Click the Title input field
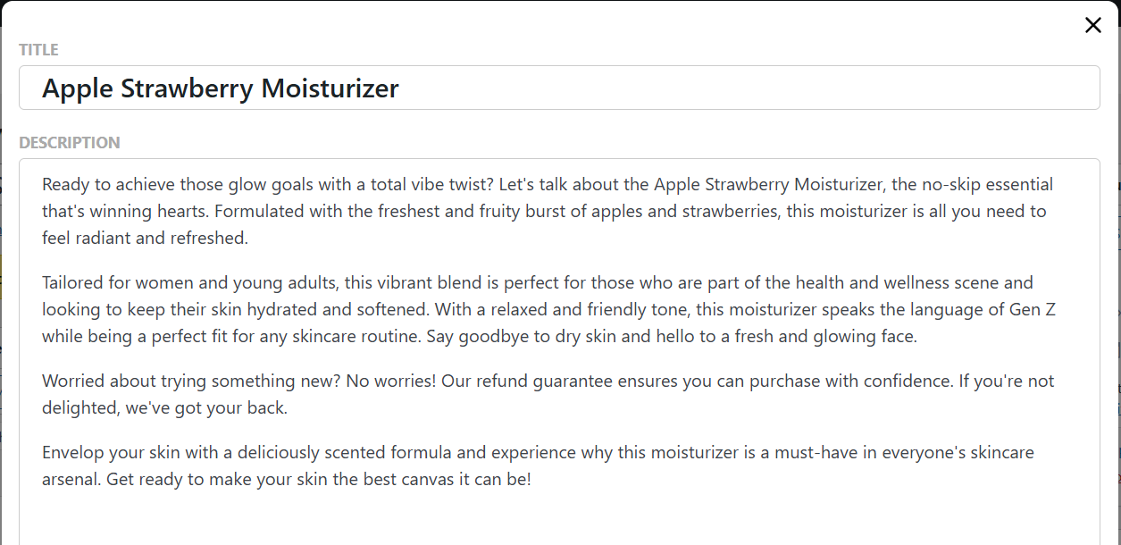The image size is (1121, 545). 715,88
